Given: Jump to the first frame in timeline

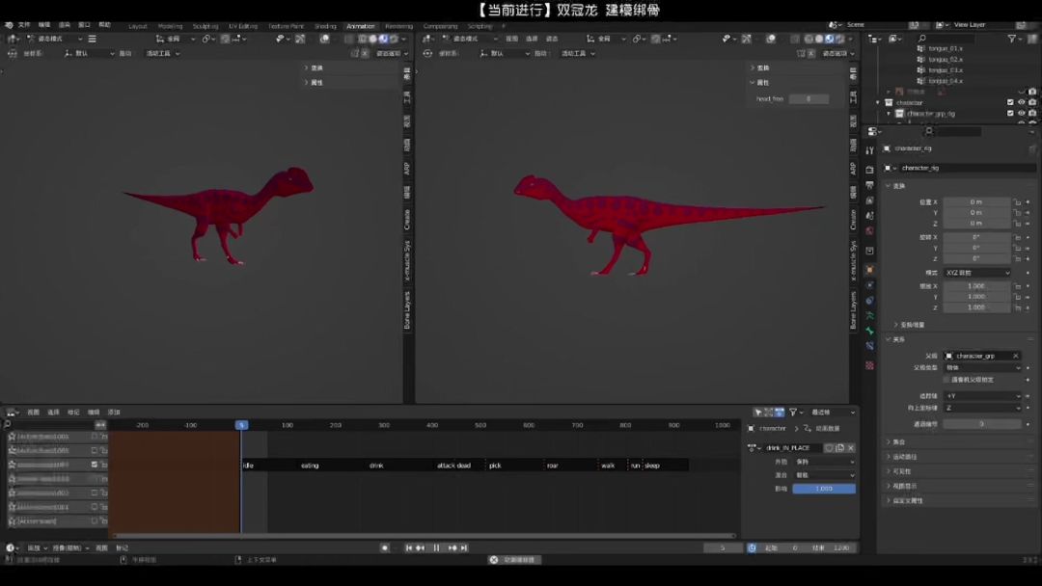Looking at the screenshot, I should [x=408, y=547].
